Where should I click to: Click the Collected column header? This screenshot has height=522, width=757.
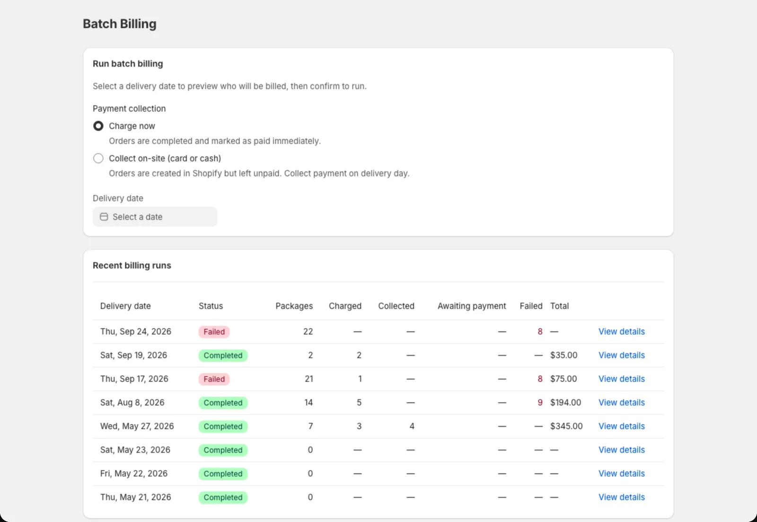[x=396, y=306]
